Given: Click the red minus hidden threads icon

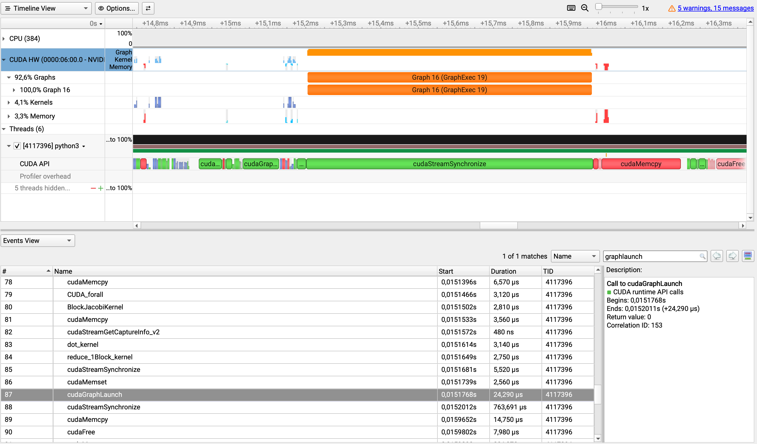Looking at the screenshot, I should coord(93,188).
